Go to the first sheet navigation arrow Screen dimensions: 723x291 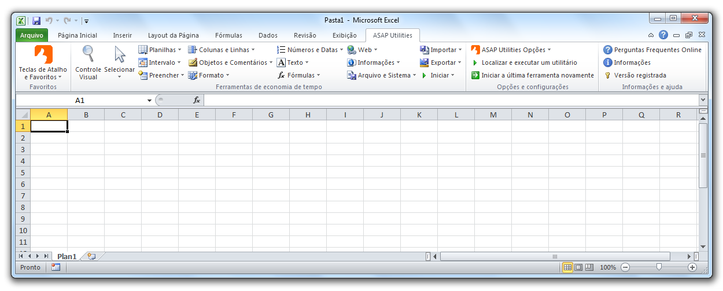tap(21, 256)
